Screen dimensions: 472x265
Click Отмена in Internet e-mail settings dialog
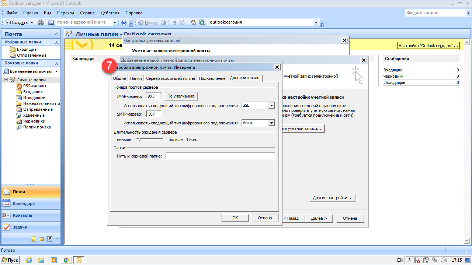tap(265, 218)
